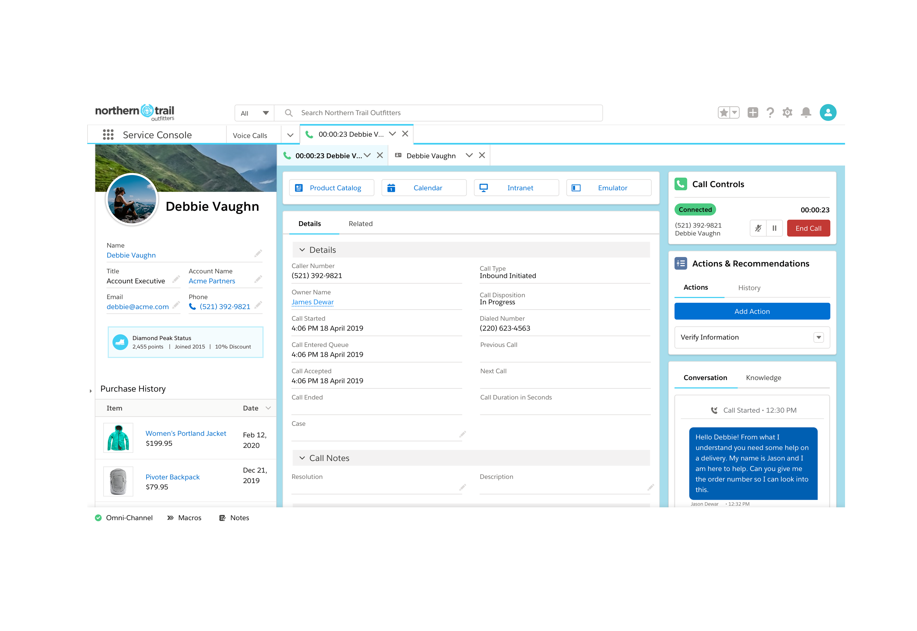Close the workspace call tab in top bar
The height and width of the screenshot is (631, 917).
coord(405,134)
